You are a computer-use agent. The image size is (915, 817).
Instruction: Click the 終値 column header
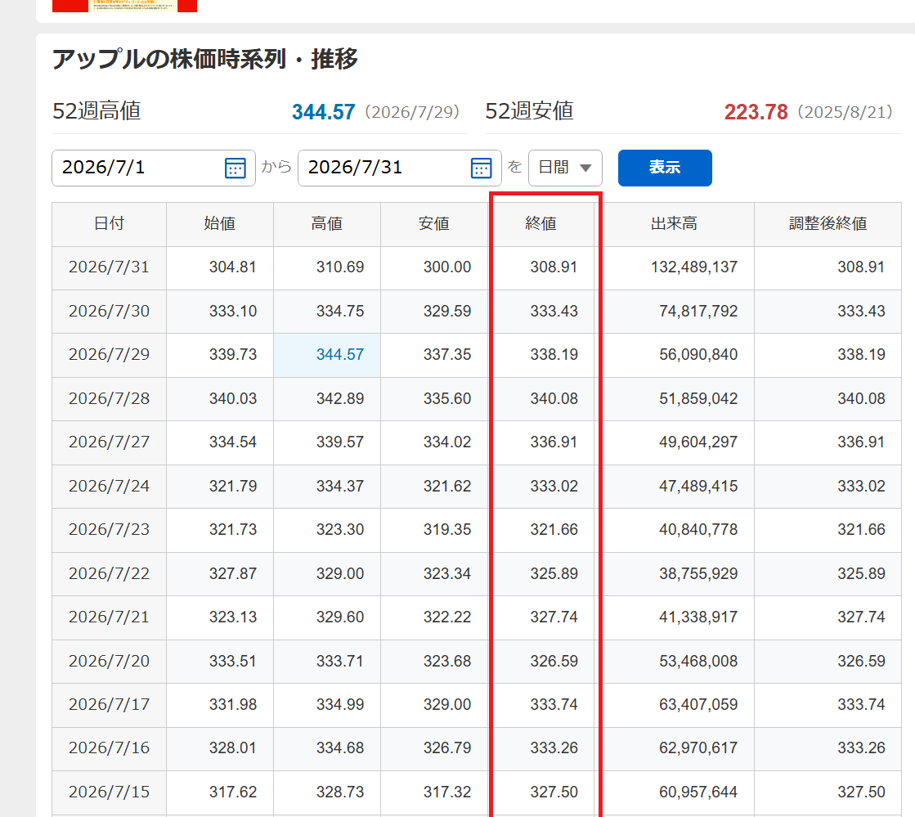tap(541, 224)
